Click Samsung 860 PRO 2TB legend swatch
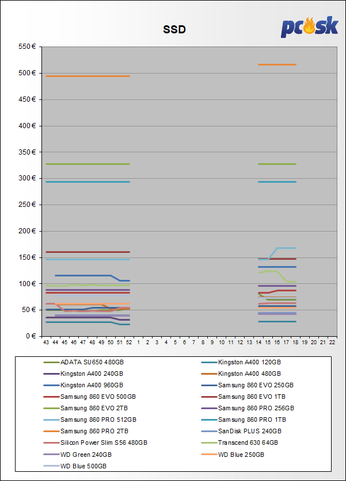The height and width of the screenshot is (481, 346). point(51,431)
